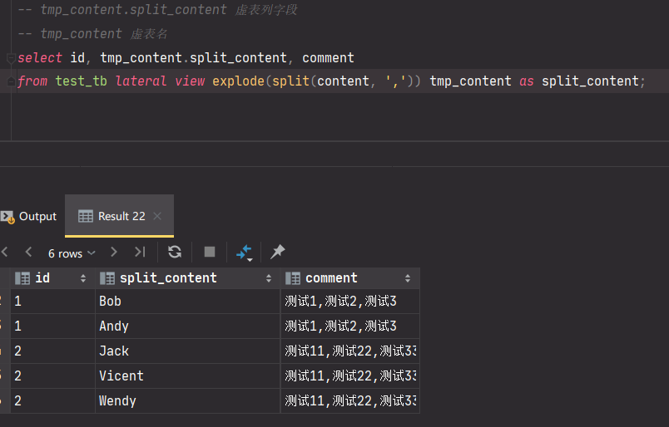This screenshot has width=669, height=427.
Task: Click the comment column header
Action: click(331, 278)
